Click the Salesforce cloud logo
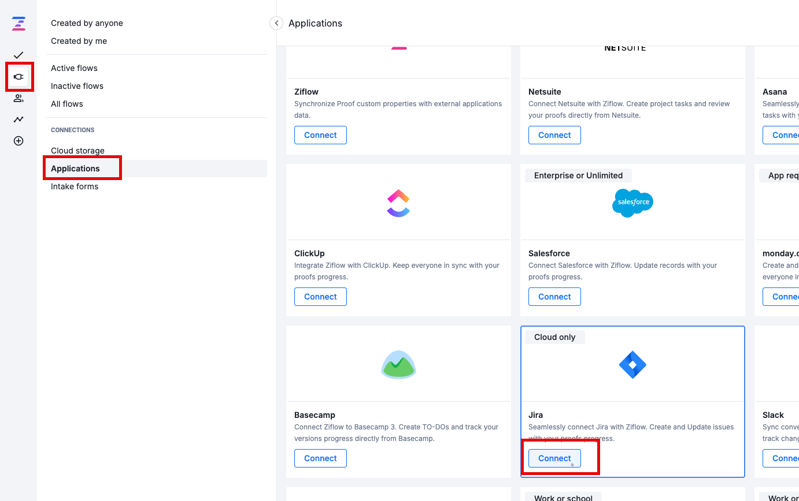 click(632, 203)
